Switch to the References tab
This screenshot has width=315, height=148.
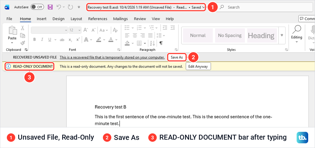[x=98, y=19]
